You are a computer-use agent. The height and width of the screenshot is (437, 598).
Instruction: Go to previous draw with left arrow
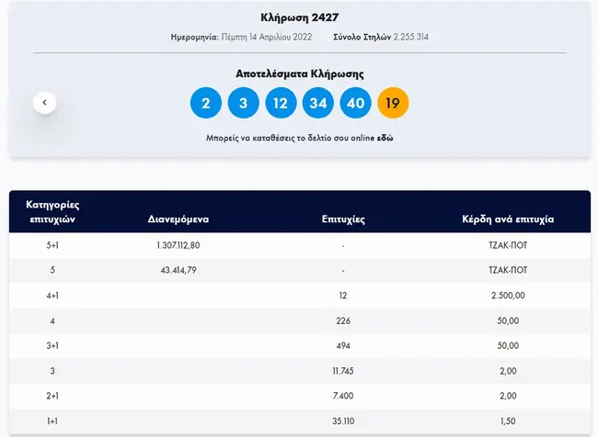45,102
